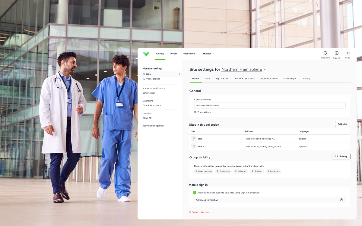Go to the Activity tab

160,54
